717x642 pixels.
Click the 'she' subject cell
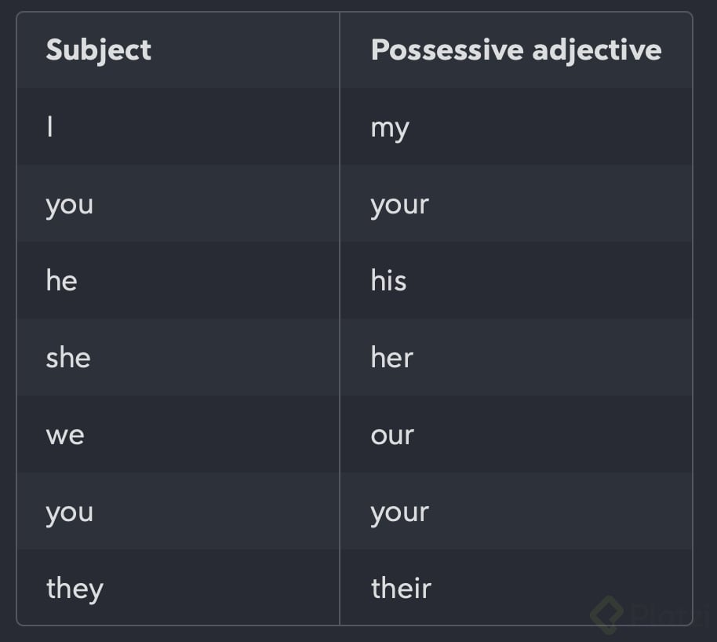pyautogui.click(x=68, y=358)
